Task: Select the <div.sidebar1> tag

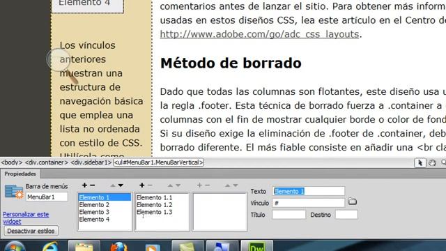Action: pyautogui.click(x=91, y=162)
